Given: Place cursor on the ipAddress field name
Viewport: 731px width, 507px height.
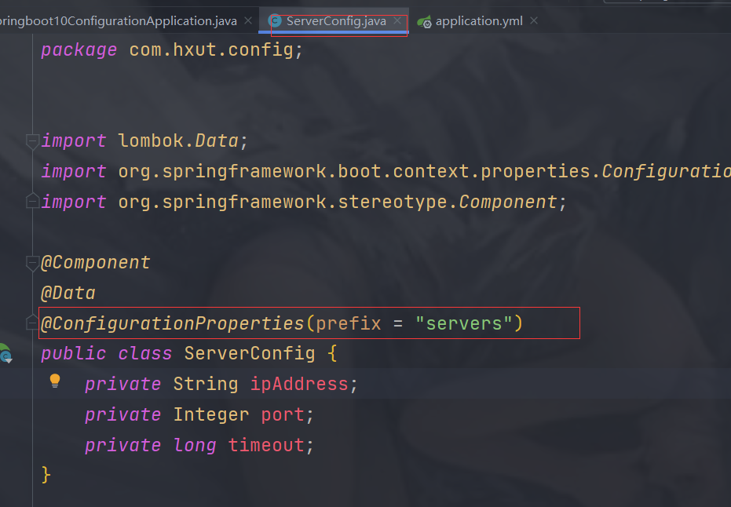Looking at the screenshot, I should (299, 384).
